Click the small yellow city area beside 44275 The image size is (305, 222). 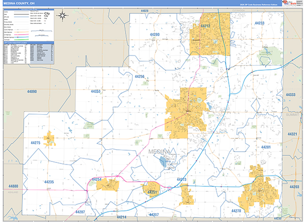click(49, 139)
